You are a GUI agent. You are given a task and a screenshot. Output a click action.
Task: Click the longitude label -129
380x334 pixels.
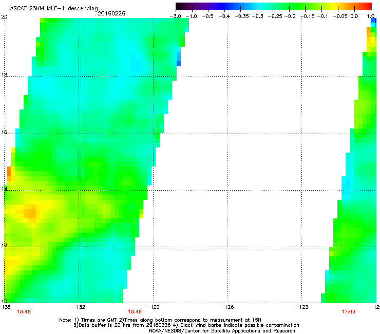[153, 307]
